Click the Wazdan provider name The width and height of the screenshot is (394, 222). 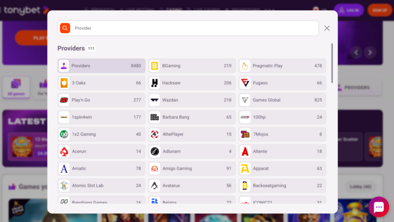point(170,100)
